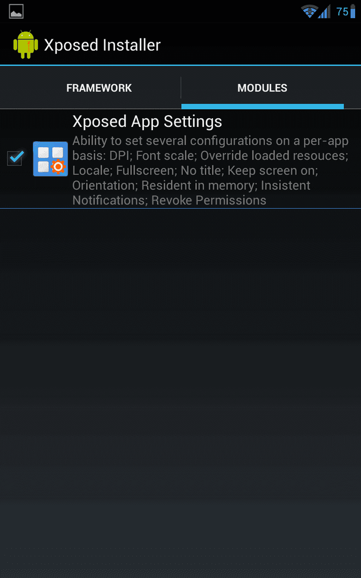Tap the orange gear on the module icon
This screenshot has width=361, height=578.
[58, 167]
